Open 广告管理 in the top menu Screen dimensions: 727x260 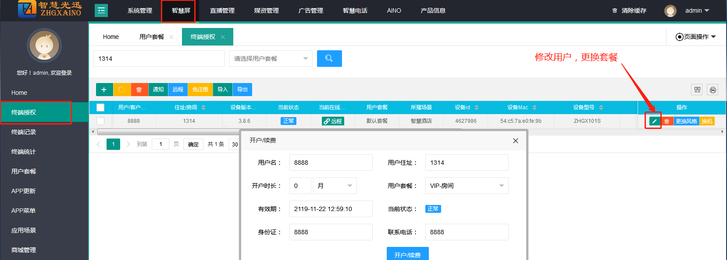tap(310, 10)
